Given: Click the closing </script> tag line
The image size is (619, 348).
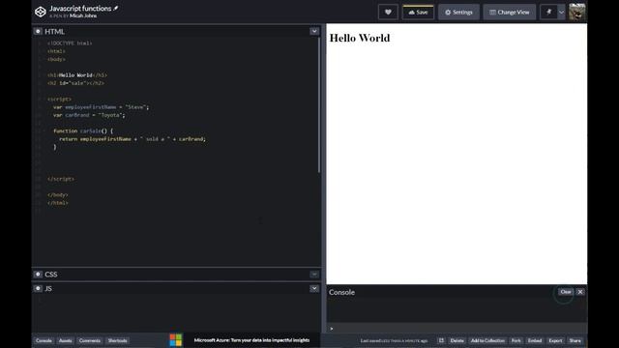Looking at the screenshot, I should 60,179.
